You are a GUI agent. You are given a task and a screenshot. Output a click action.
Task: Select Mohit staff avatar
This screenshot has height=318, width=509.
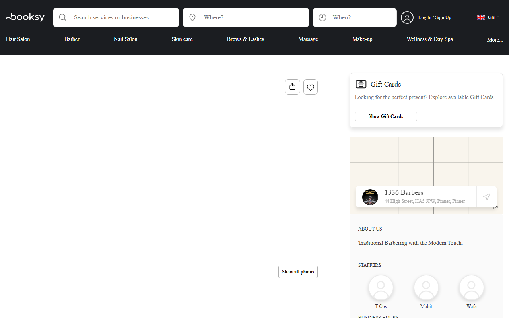pos(426,288)
